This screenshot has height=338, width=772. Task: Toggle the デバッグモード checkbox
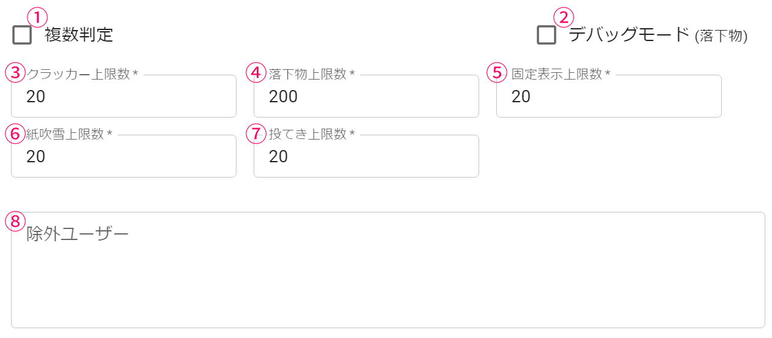point(547,35)
